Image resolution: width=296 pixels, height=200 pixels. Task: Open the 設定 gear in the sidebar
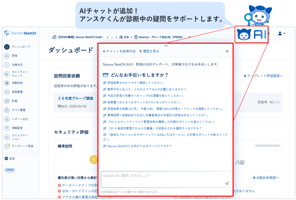(6, 159)
